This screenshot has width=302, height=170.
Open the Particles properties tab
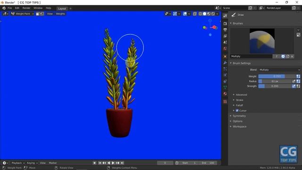click(225, 69)
